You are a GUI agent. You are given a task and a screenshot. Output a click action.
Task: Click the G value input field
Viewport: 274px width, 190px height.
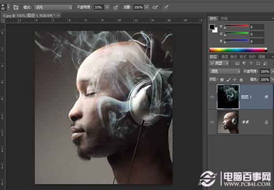257,34
